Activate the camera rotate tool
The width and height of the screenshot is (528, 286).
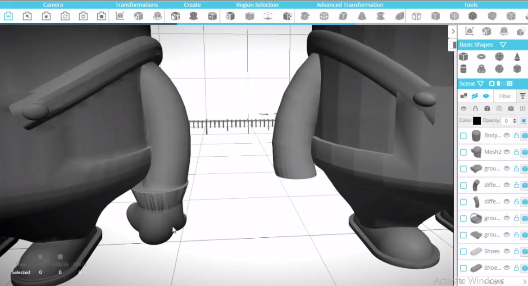[x=65, y=16]
